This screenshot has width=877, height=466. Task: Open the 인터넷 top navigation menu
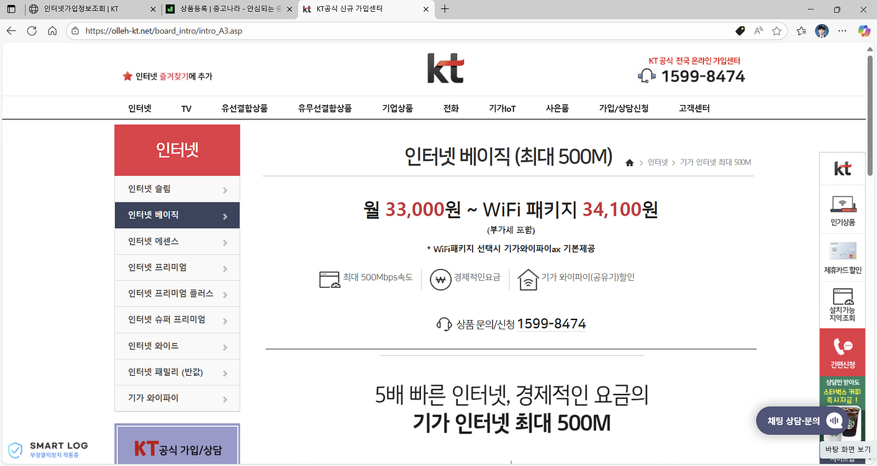(140, 108)
